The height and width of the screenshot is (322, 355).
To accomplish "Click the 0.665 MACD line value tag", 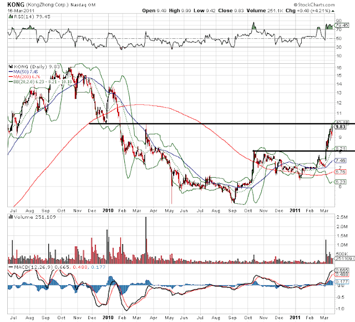I will coord(342,270).
